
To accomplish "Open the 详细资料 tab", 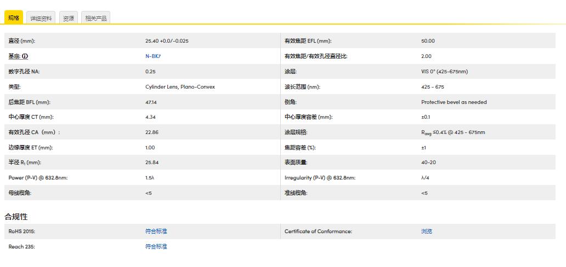I will click(x=41, y=18).
